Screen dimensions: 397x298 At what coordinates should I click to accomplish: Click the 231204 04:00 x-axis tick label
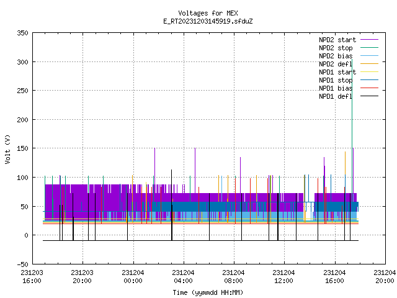pos(184,277)
